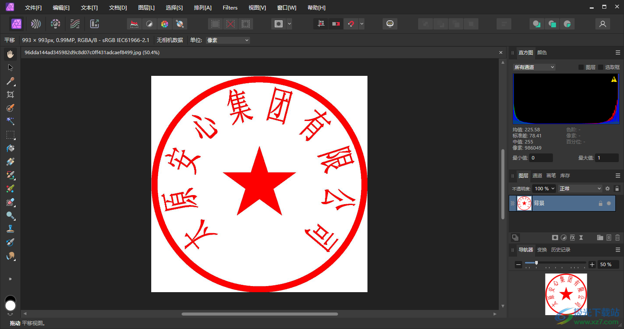Expand the 正常 blend mode dropdown

tap(580, 189)
